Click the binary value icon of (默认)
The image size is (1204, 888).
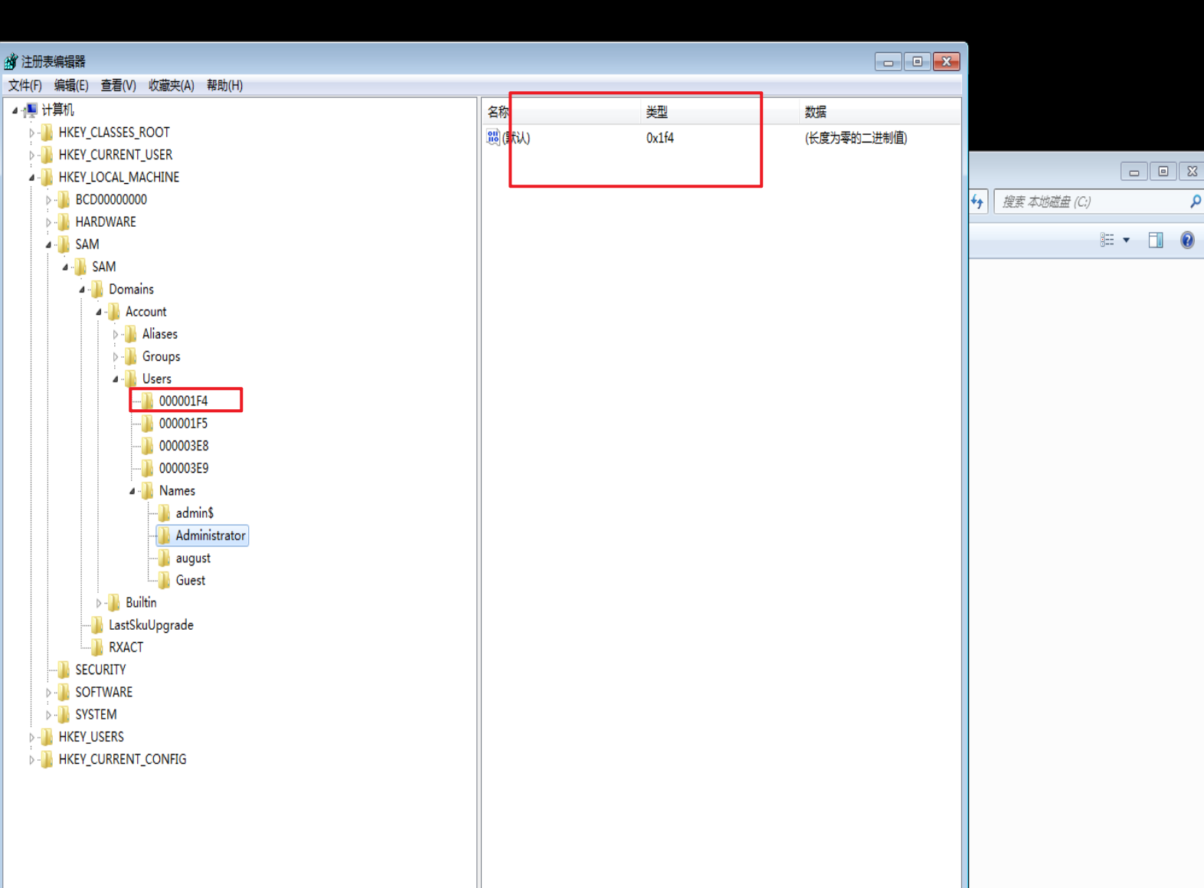point(493,137)
